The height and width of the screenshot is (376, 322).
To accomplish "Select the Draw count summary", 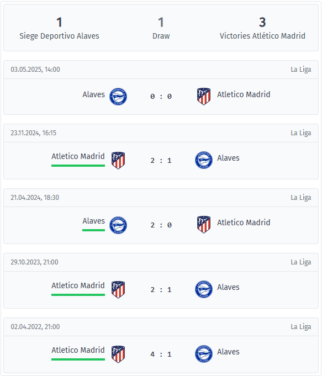I will pyautogui.click(x=161, y=28).
